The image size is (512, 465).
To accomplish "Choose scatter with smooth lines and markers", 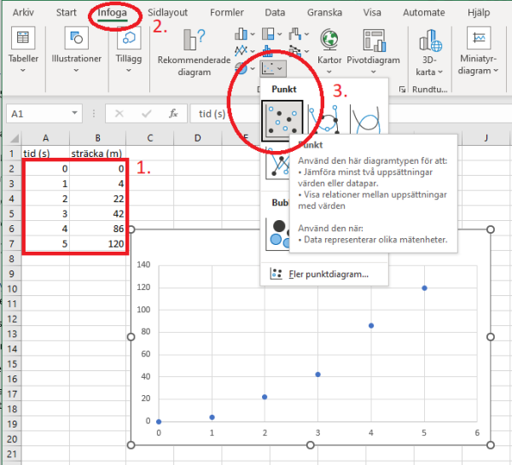I will [x=325, y=121].
